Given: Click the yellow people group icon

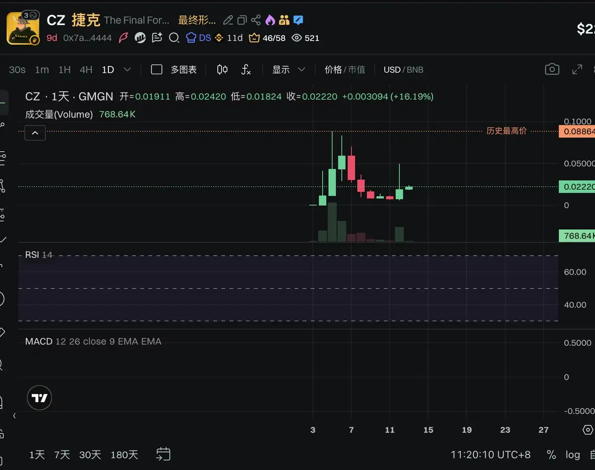Looking at the screenshot, I should tap(284, 20).
